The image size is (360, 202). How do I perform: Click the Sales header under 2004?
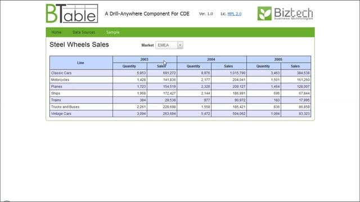[229, 66]
